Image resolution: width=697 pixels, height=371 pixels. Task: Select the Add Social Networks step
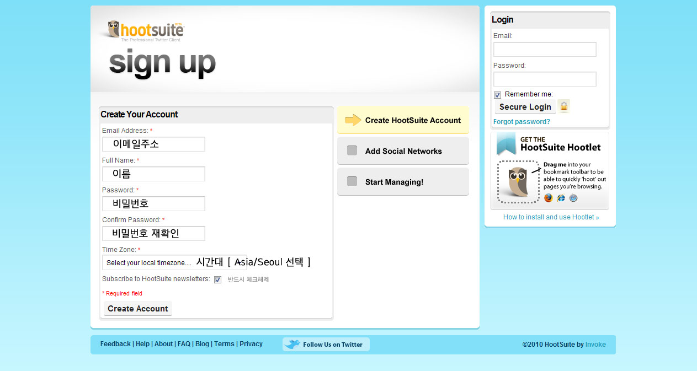pyautogui.click(x=403, y=150)
